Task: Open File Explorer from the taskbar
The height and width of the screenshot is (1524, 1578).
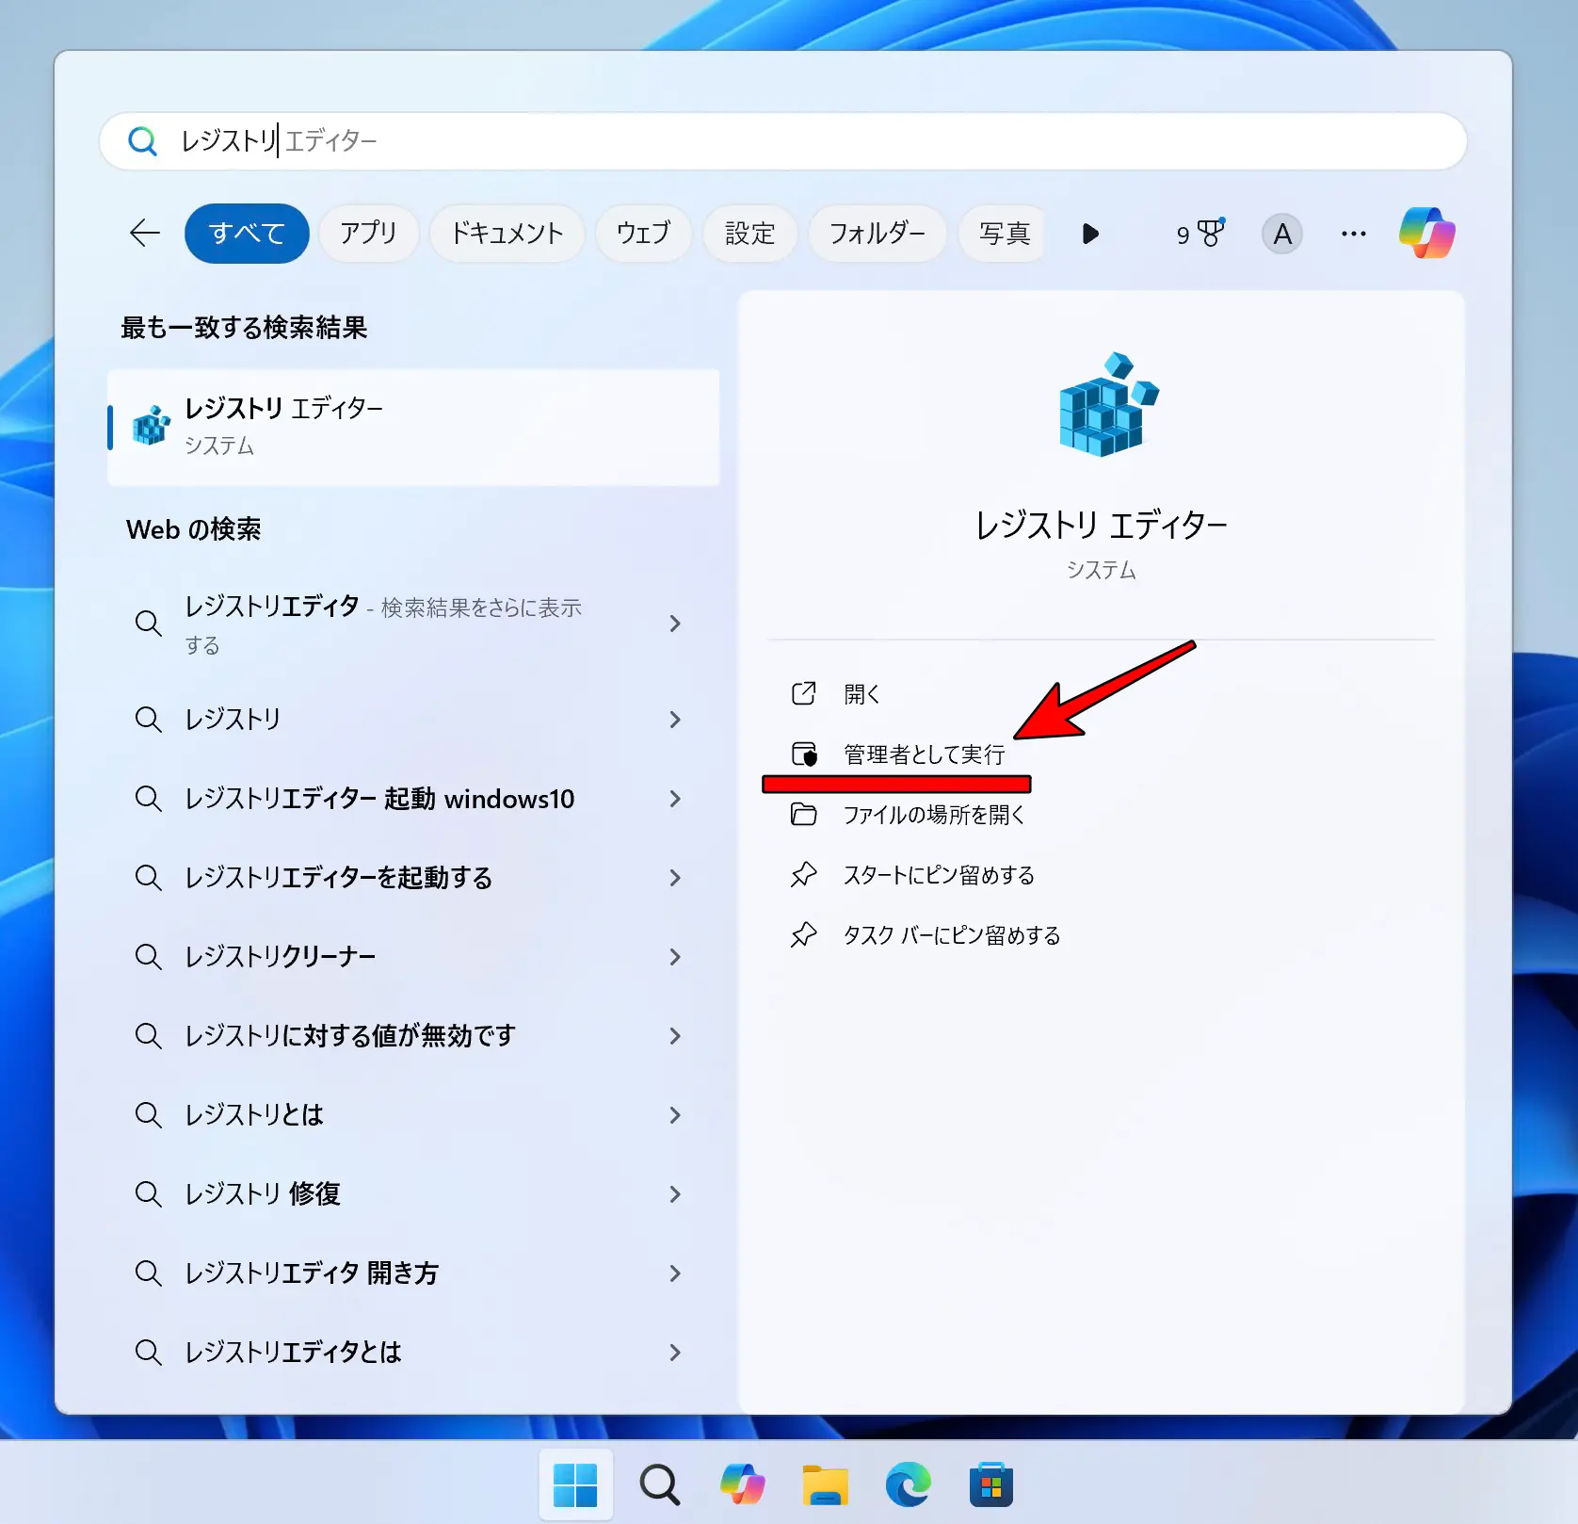Action: (826, 1483)
